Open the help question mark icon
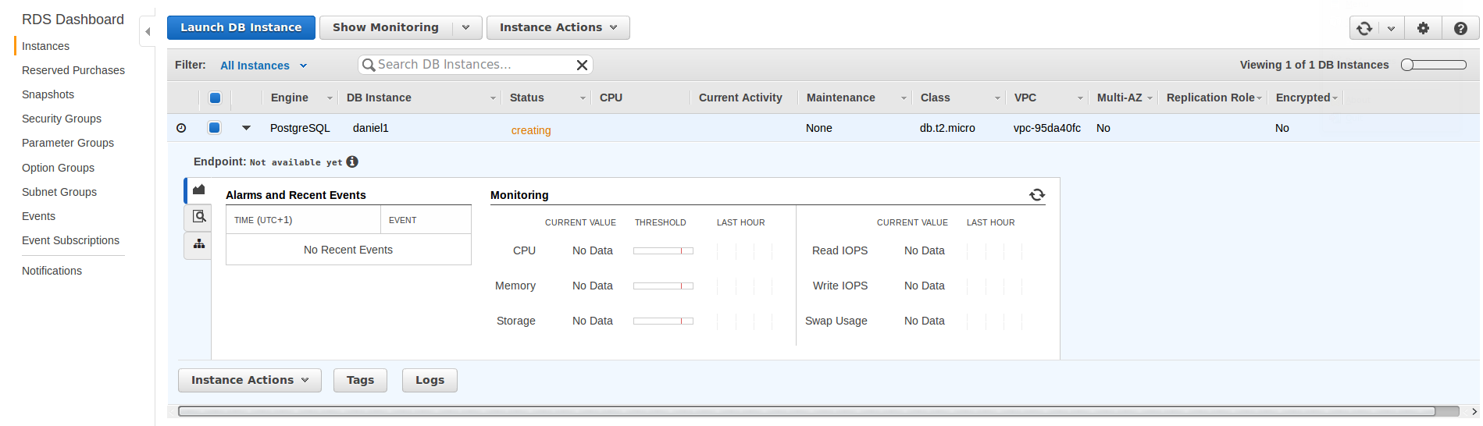Screen dimensions: 1483x426 (1460, 28)
